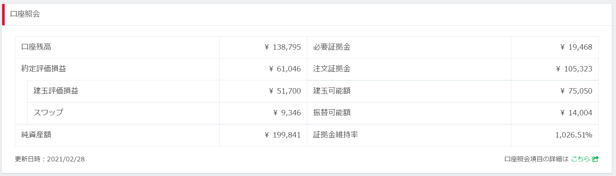This screenshot has width=616, height=176.
Task: Select the ¥ 51,700 value
Action: (285, 91)
